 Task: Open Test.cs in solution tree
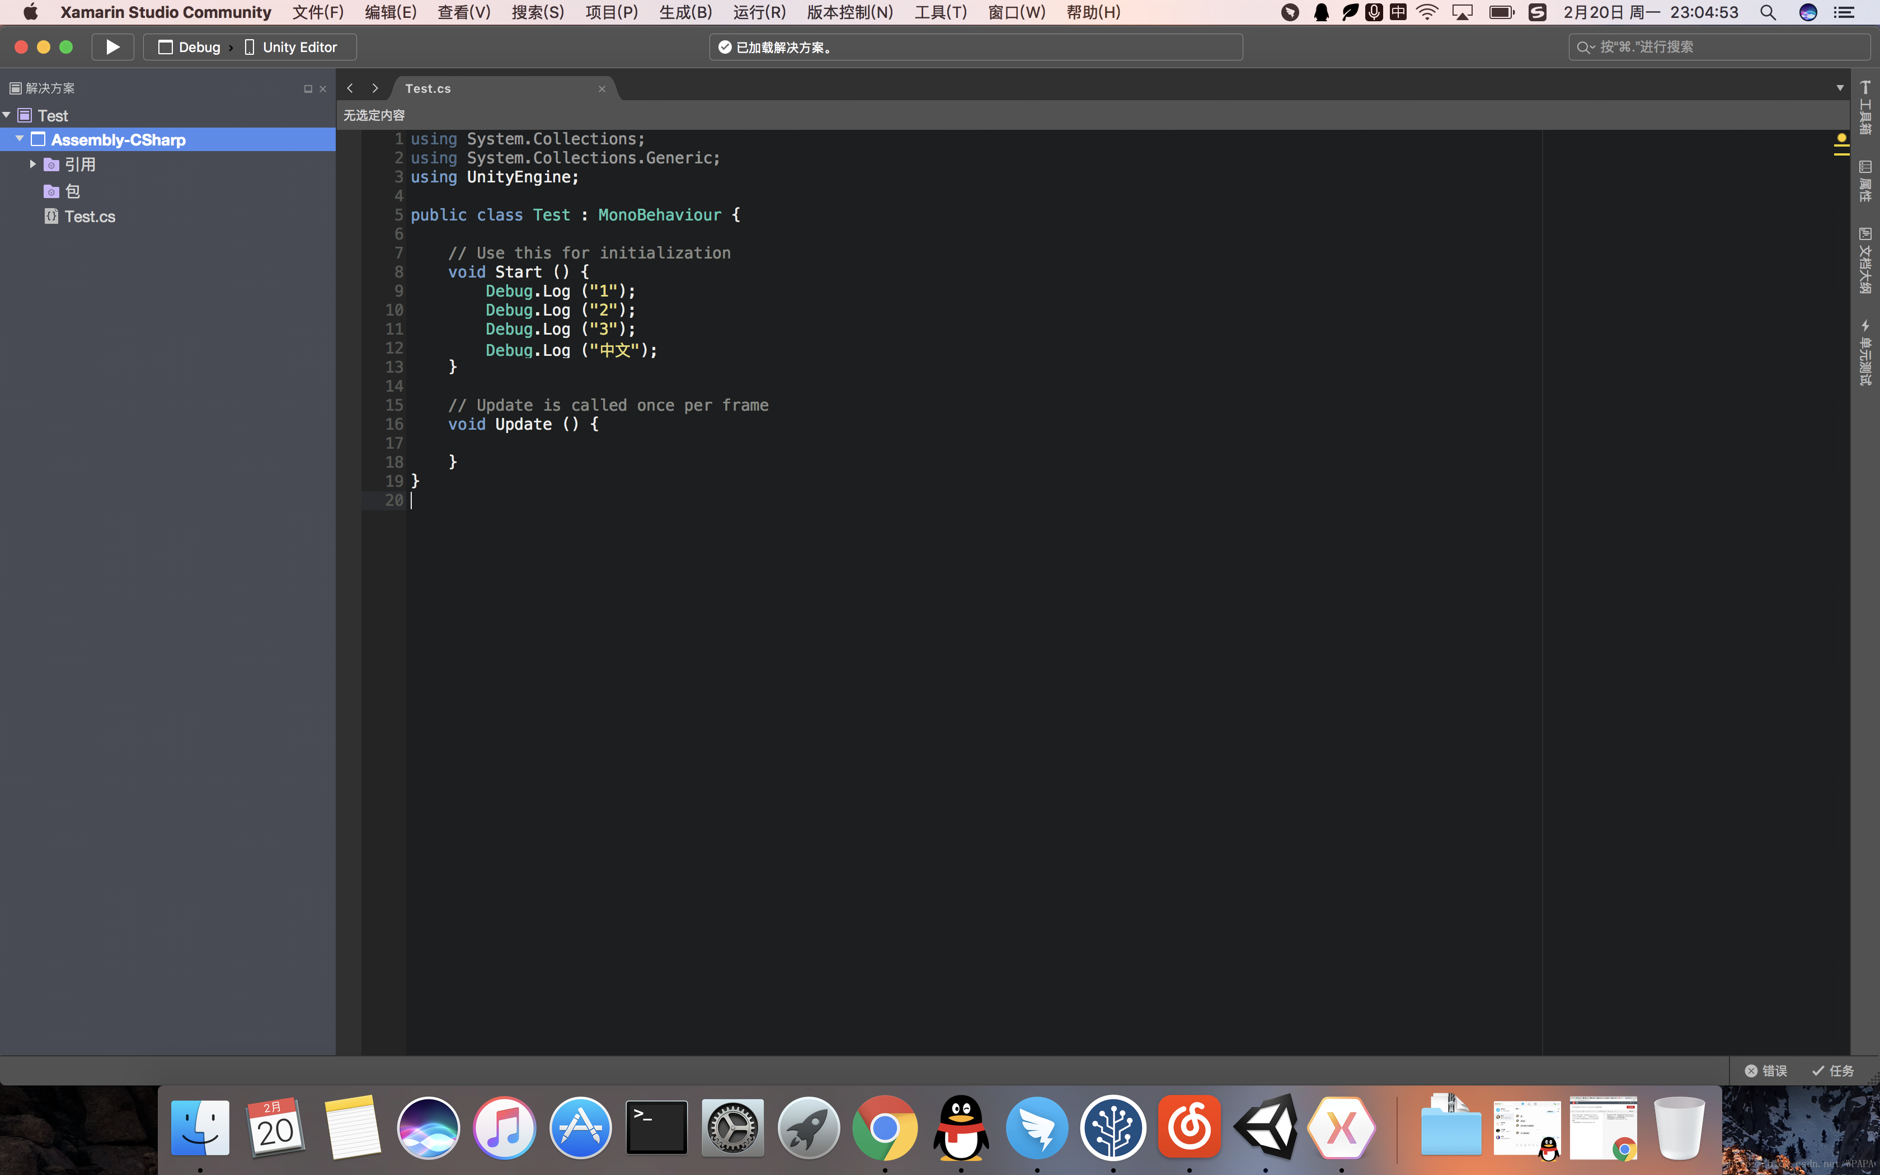coord(80,217)
